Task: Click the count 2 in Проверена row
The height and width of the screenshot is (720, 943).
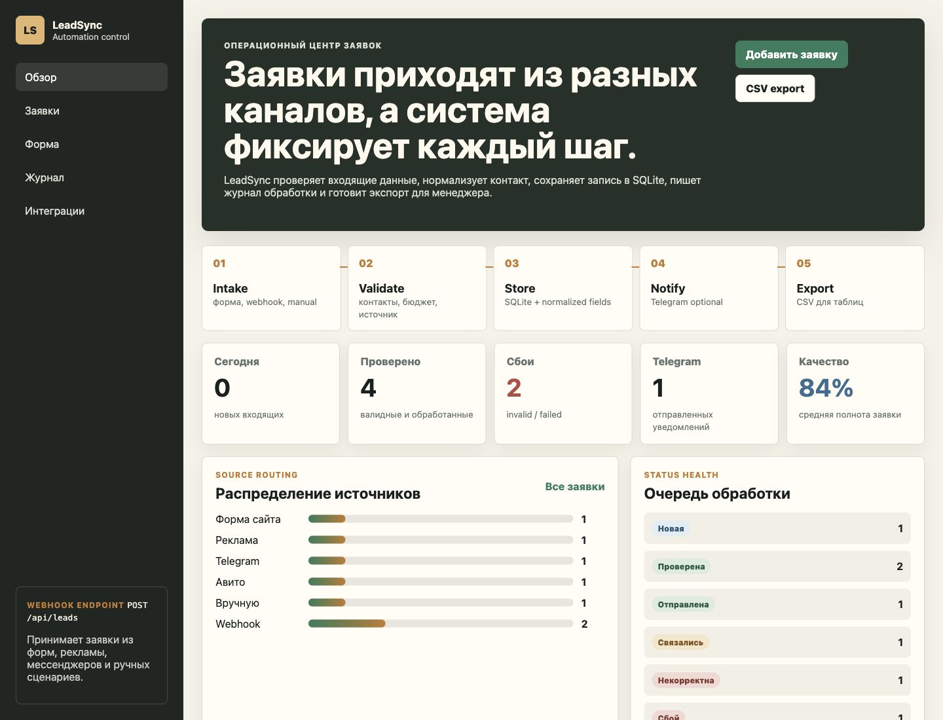Action: 900,566
